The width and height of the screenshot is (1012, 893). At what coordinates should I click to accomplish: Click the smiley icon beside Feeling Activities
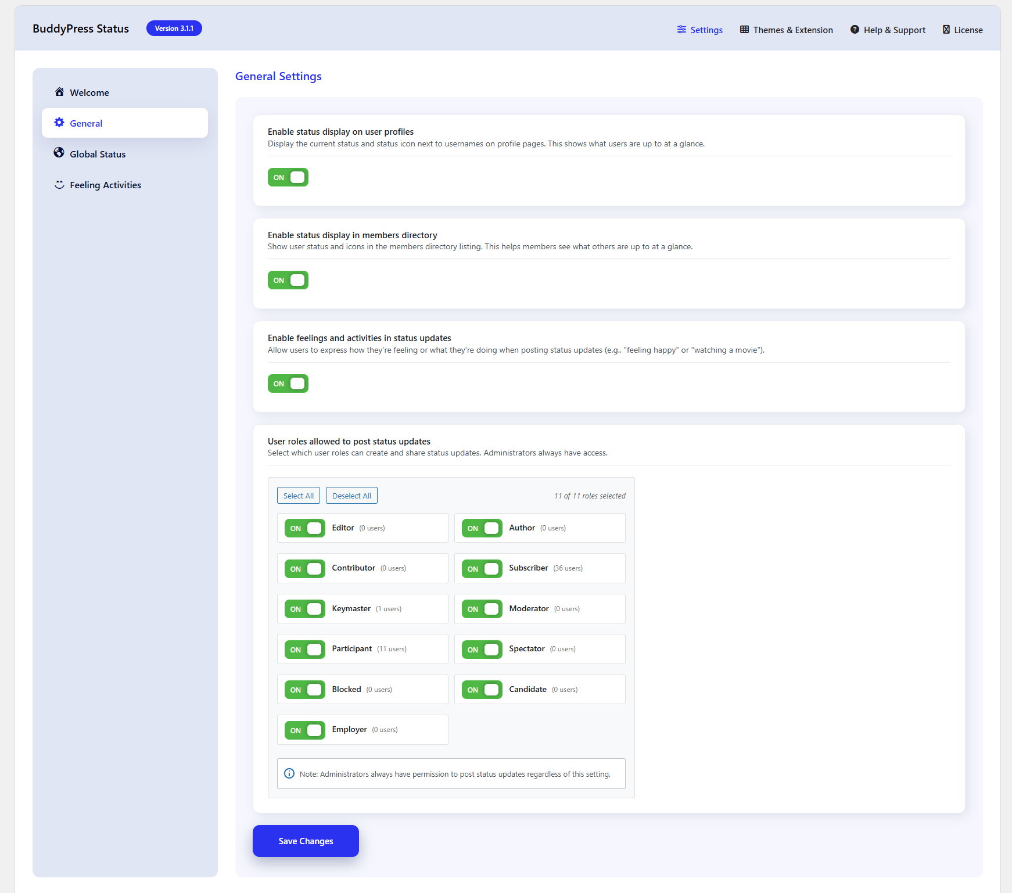click(x=59, y=185)
